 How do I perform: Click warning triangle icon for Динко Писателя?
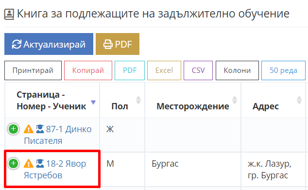(x=29, y=129)
